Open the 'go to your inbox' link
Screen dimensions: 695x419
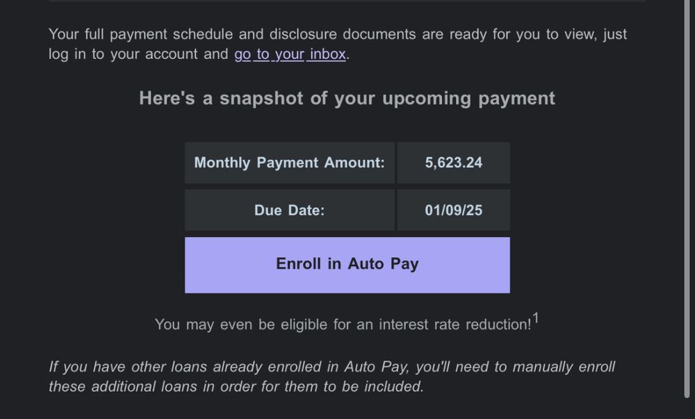pyautogui.click(x=290, y=54)
